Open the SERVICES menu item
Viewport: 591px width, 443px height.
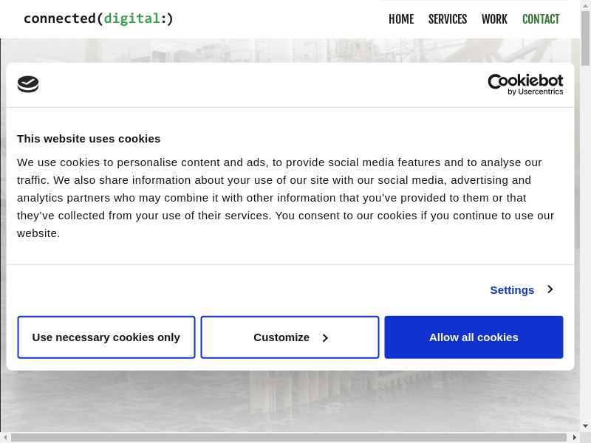pyautogui.click(x=448, y=19)
